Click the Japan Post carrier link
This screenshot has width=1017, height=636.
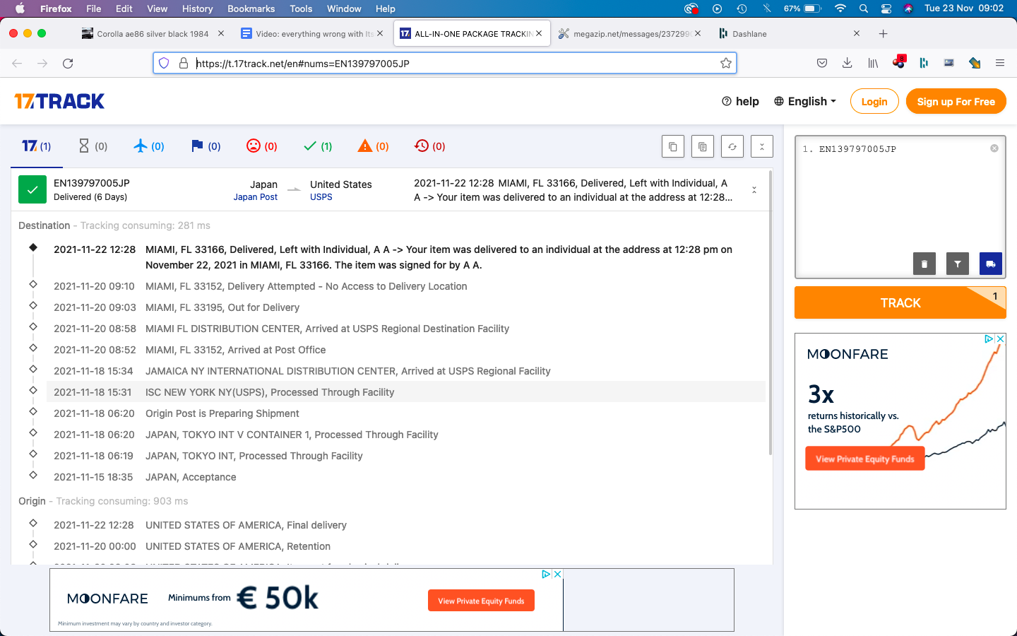pos(255,197)
